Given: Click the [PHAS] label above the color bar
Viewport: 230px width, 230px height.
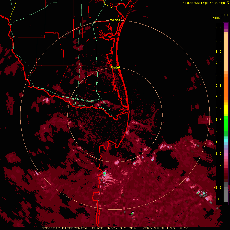Looking at the screenshot, I should [x=216, y=18].
